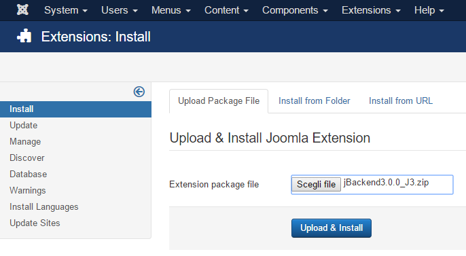466x256 pixels.
Task: Click the Upload & Install button
Action: (x=331, y=228)
